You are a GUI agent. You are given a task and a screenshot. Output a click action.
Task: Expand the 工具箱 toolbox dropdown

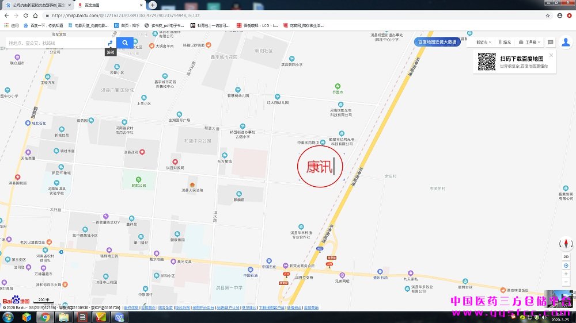529,42
